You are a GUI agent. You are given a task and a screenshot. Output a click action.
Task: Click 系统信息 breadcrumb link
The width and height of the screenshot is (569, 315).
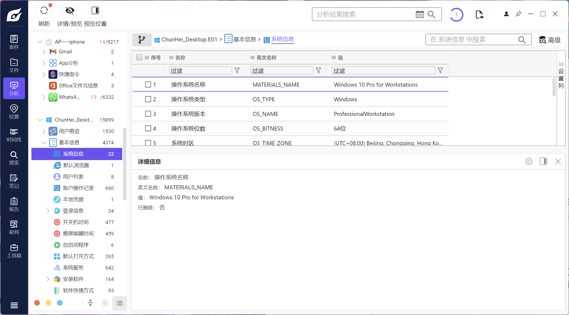coord(279,40)
